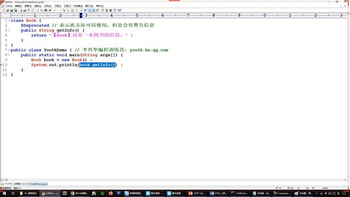Click the Find toolbar icon
The image size is (350, 197).
click(64, 10)
